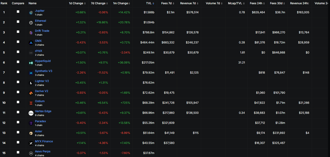Tick compare checkbox for Lighter V2
Image resolution: width=330 pixels, height=157 pixels.
click(18, 82)
